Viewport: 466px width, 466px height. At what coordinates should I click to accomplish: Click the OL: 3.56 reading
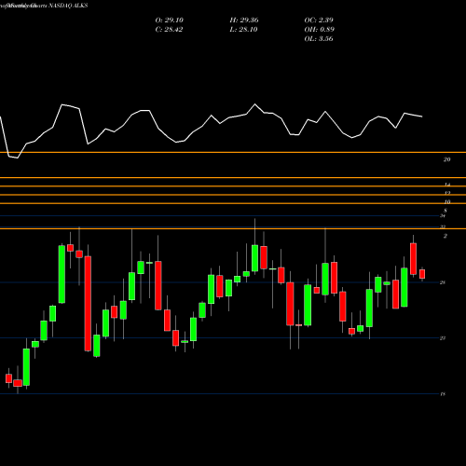[x=319, y=39]
